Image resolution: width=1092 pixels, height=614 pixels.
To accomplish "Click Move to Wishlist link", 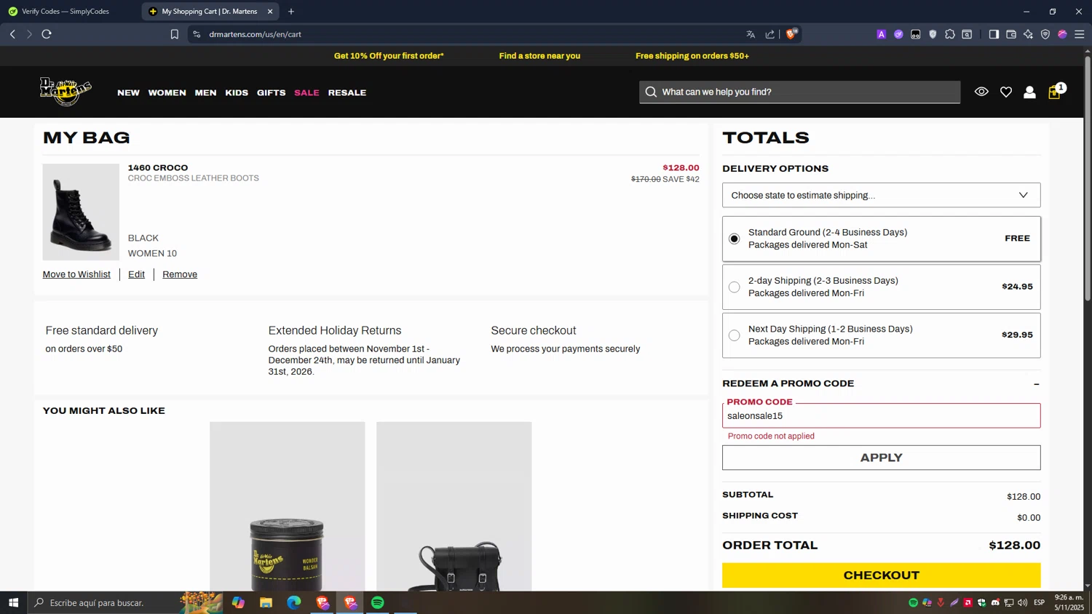I will click(x=76, y=274).
